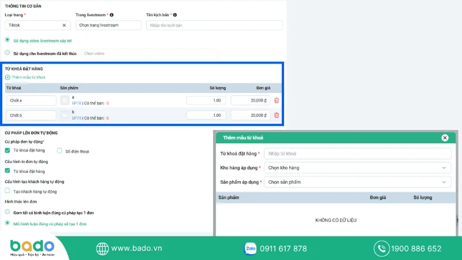Click Sản phẩm column header in keyword table

(69, 88)
